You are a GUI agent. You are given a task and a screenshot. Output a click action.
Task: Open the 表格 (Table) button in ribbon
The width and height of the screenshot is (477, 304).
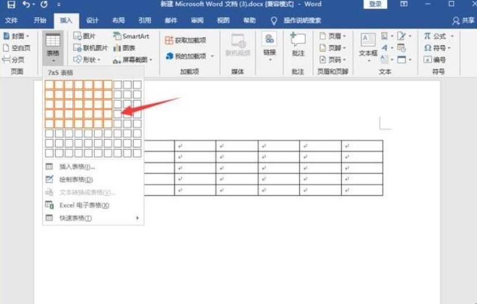(53, 48)
